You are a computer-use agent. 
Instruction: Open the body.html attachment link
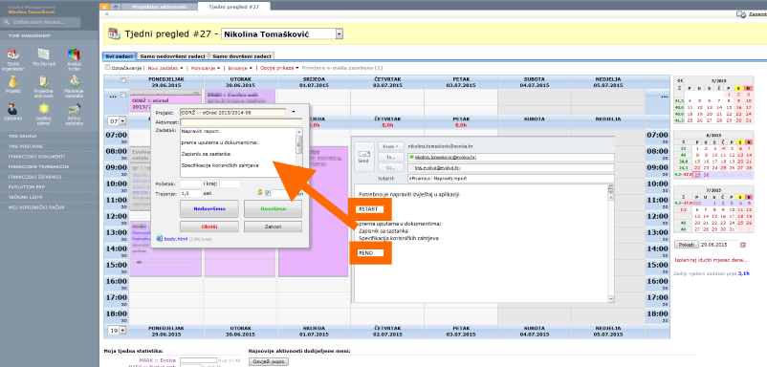[176, 239]
